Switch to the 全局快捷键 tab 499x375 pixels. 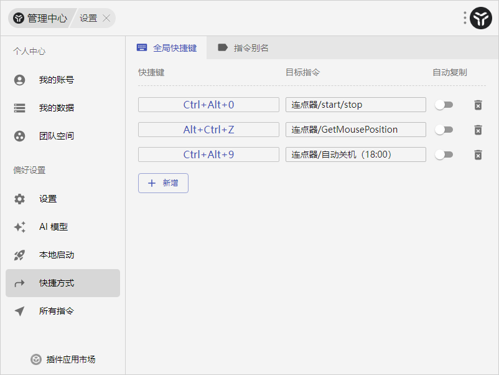point(167,48)
